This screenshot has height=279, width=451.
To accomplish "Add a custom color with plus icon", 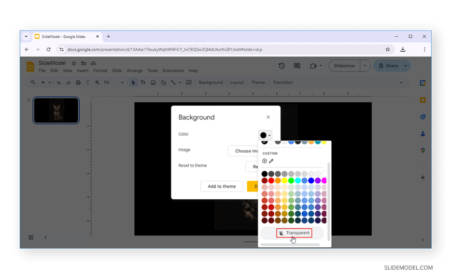I will point(264,161).
